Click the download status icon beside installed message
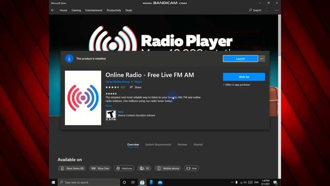330x186 pixels. tap(69, 58)
